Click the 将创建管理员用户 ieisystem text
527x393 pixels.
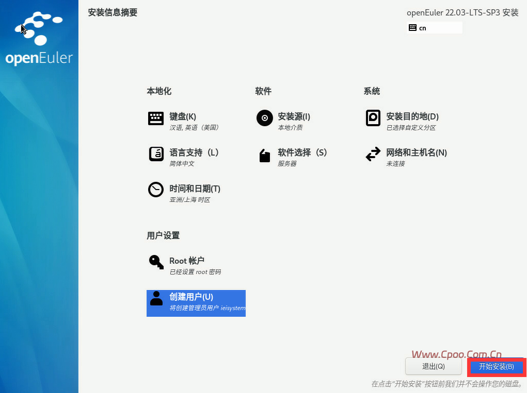(207, 308)
